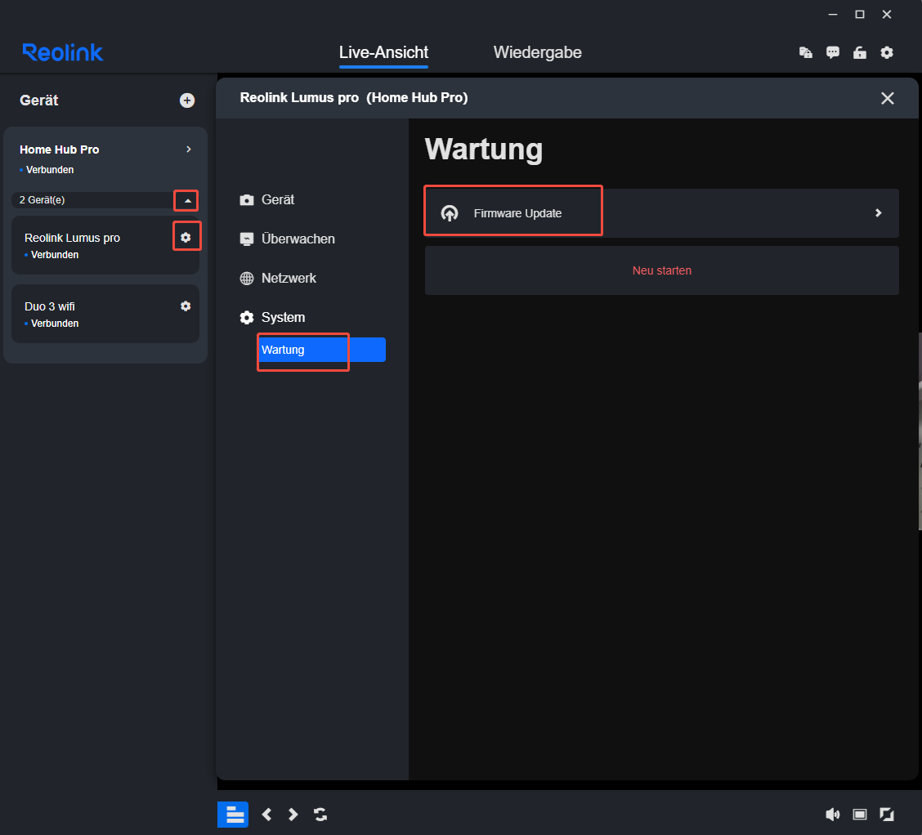Click the Überwachen monitor icon
The width and height of the screenshot is (922, 835).
247,239
